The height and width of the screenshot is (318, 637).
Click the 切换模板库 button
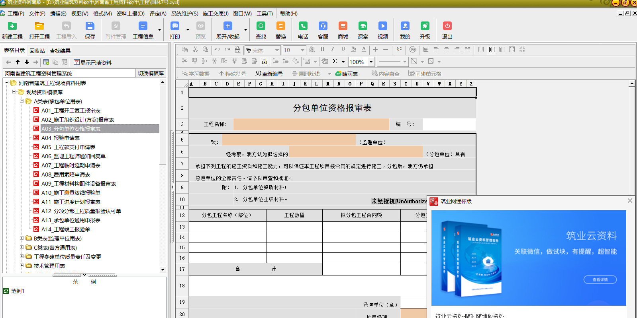coord(151,73)
